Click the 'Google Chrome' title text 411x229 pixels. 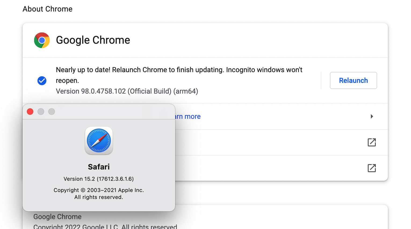pyautogui.click(x=93, y=40)
